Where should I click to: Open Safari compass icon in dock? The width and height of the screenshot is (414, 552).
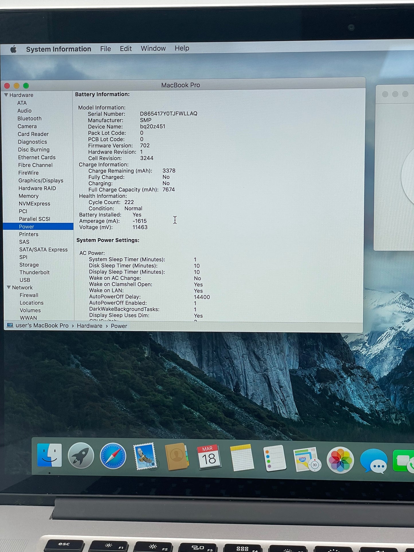(113, 456)
